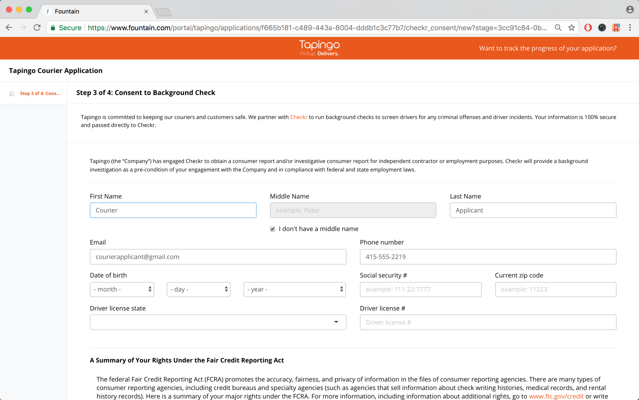Screen dimensions: 639x400
Task: Open the red shield adblock extension
Action: [588, 28]
